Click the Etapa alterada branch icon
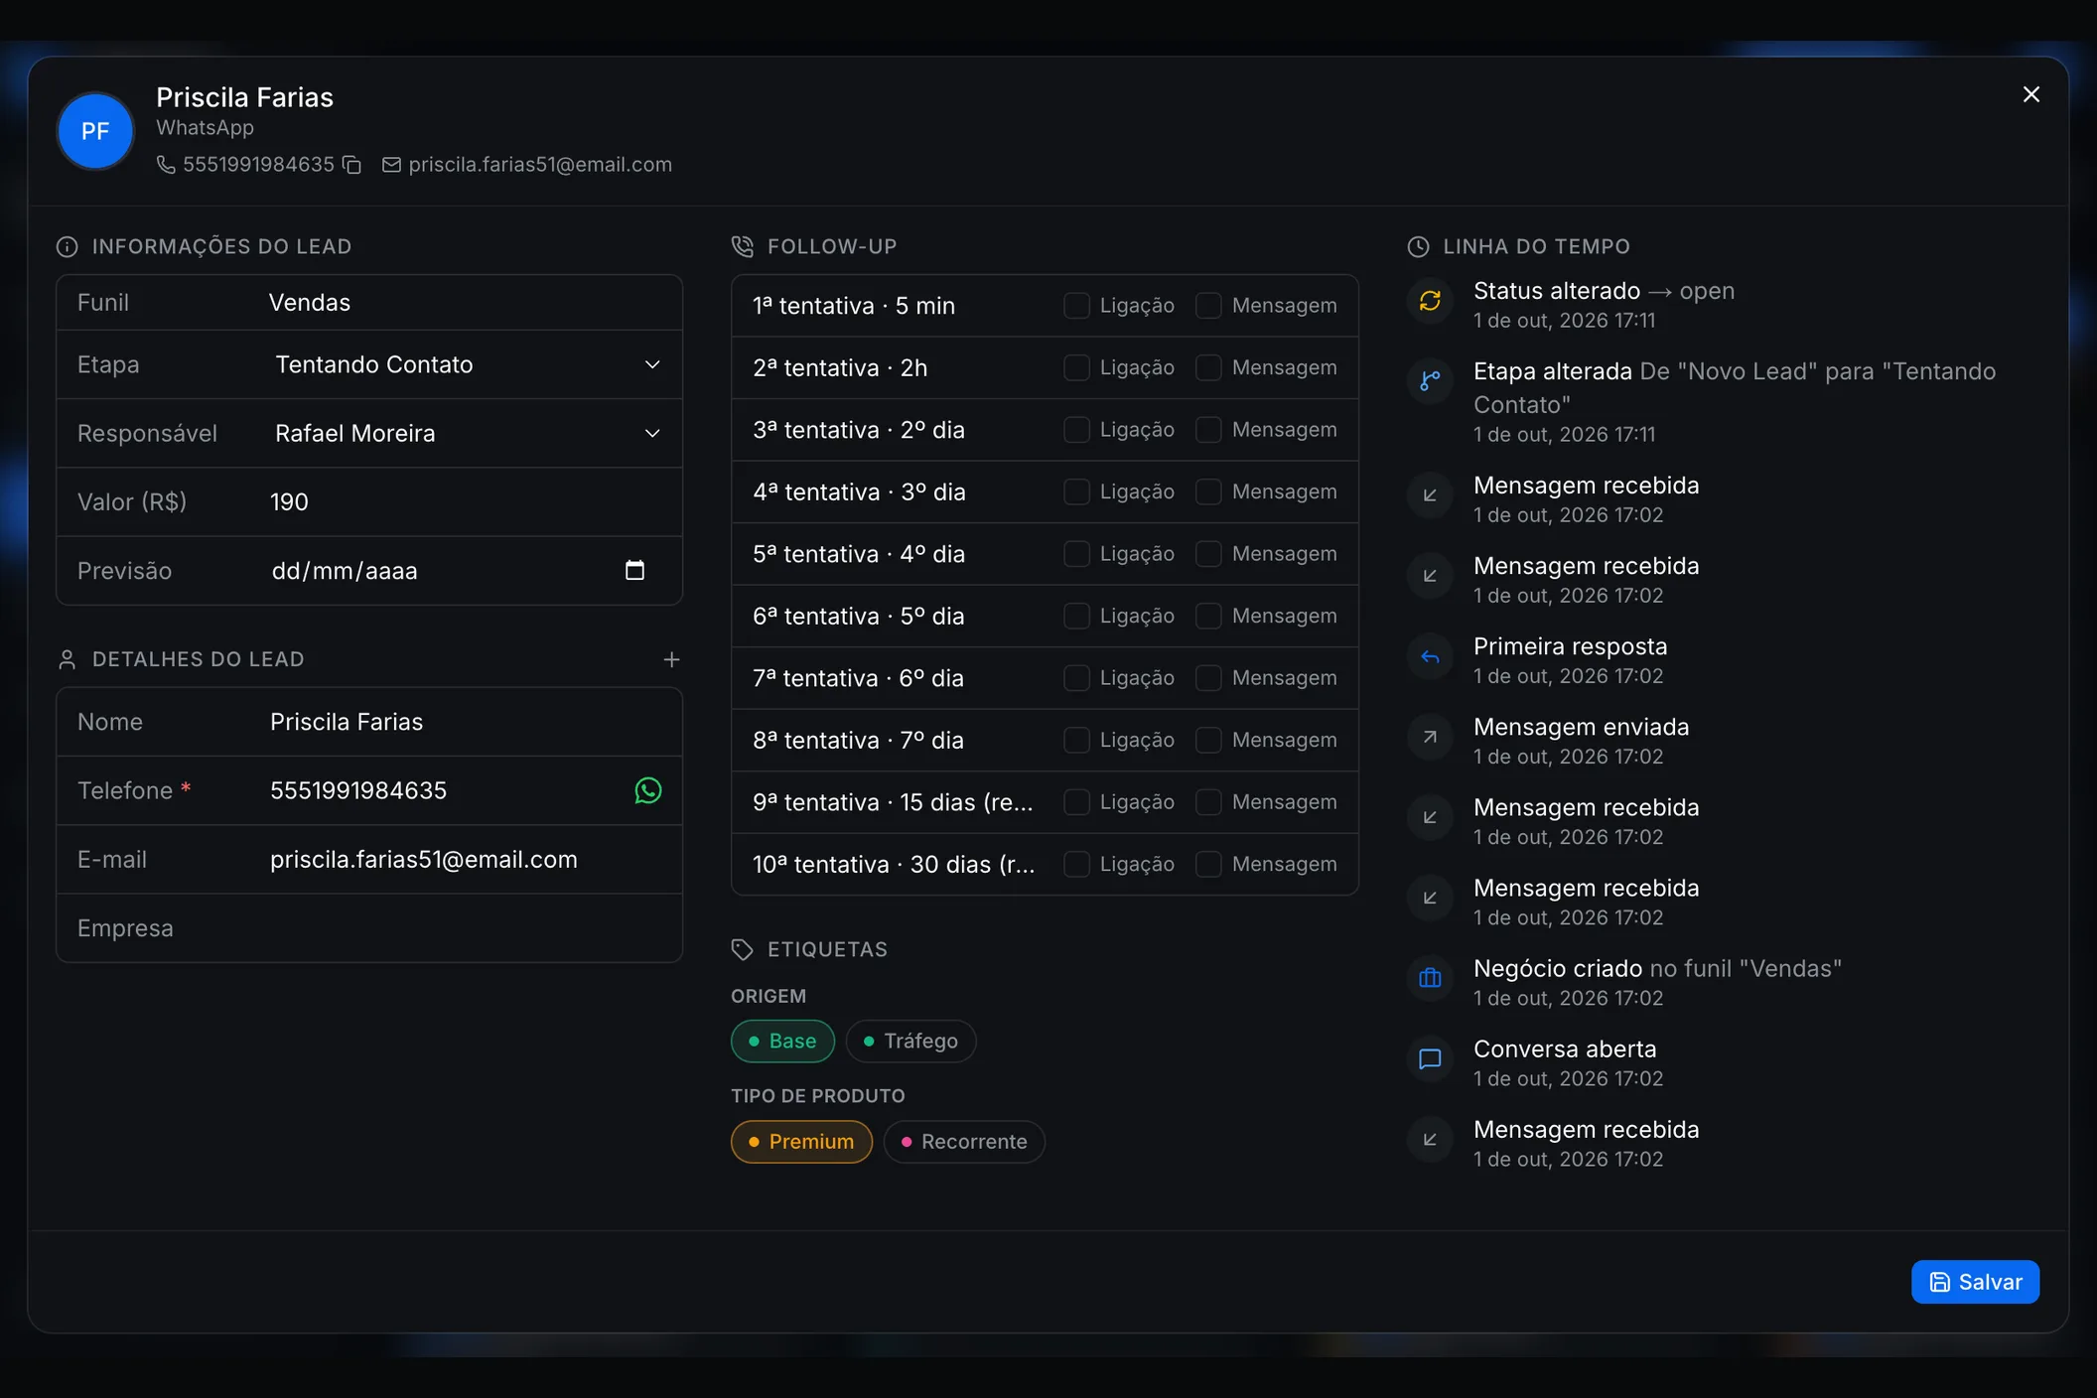The height and width of the screenshot is (1398, 2097). (x=1430, y=381)
